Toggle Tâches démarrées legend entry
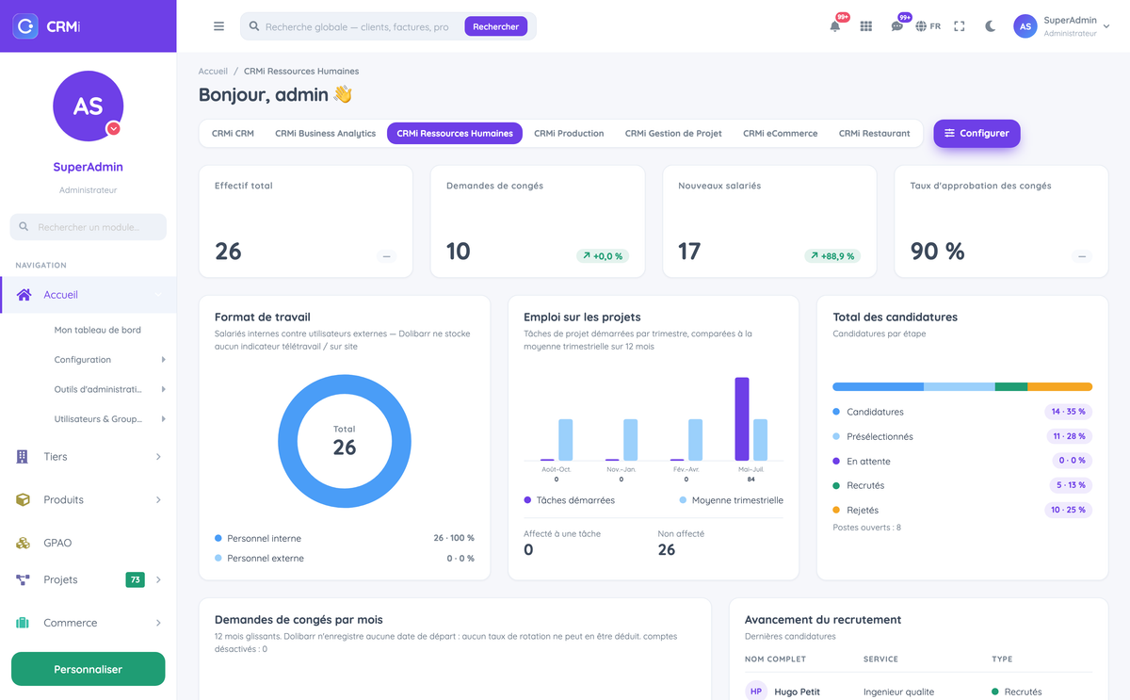Viewport: 1130px width, 700px height. pos(570,500)
